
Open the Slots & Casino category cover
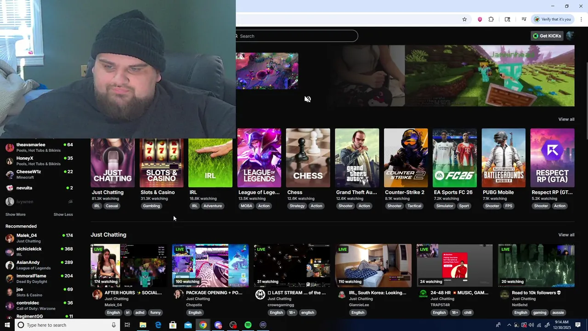[161, 163]
